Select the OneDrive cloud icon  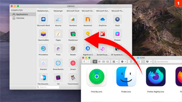click(x=103, y=19)
